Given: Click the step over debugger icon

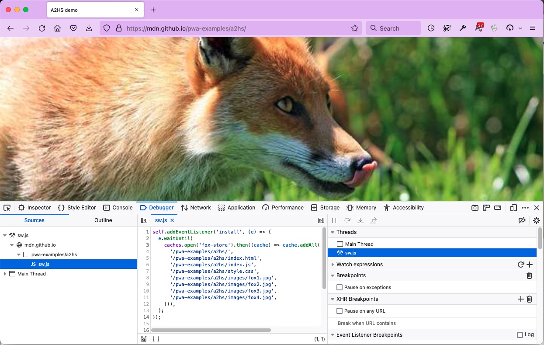Looking at the screenshot, I should point(347,220).
